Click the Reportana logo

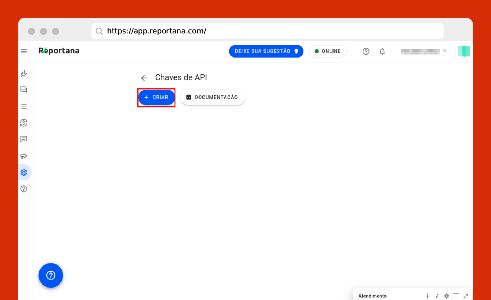coord(59,51)
